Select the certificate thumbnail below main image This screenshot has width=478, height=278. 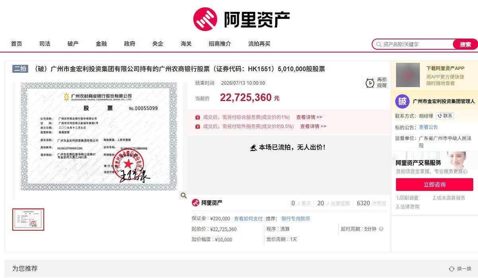(28, 220)
